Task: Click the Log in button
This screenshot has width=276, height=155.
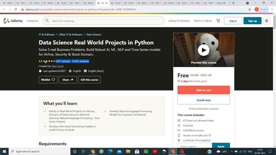Action: coord(233,21)
